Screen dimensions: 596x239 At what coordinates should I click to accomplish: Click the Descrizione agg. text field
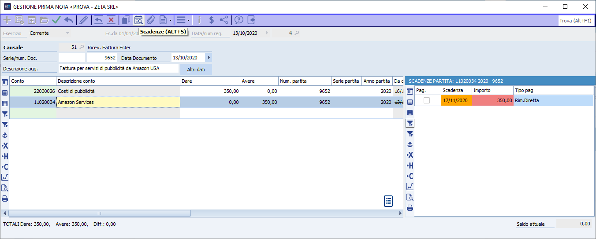tap(118, 69)
